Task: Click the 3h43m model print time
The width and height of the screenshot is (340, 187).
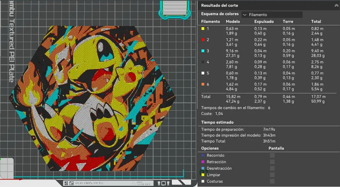Action: tap(269, 135)
